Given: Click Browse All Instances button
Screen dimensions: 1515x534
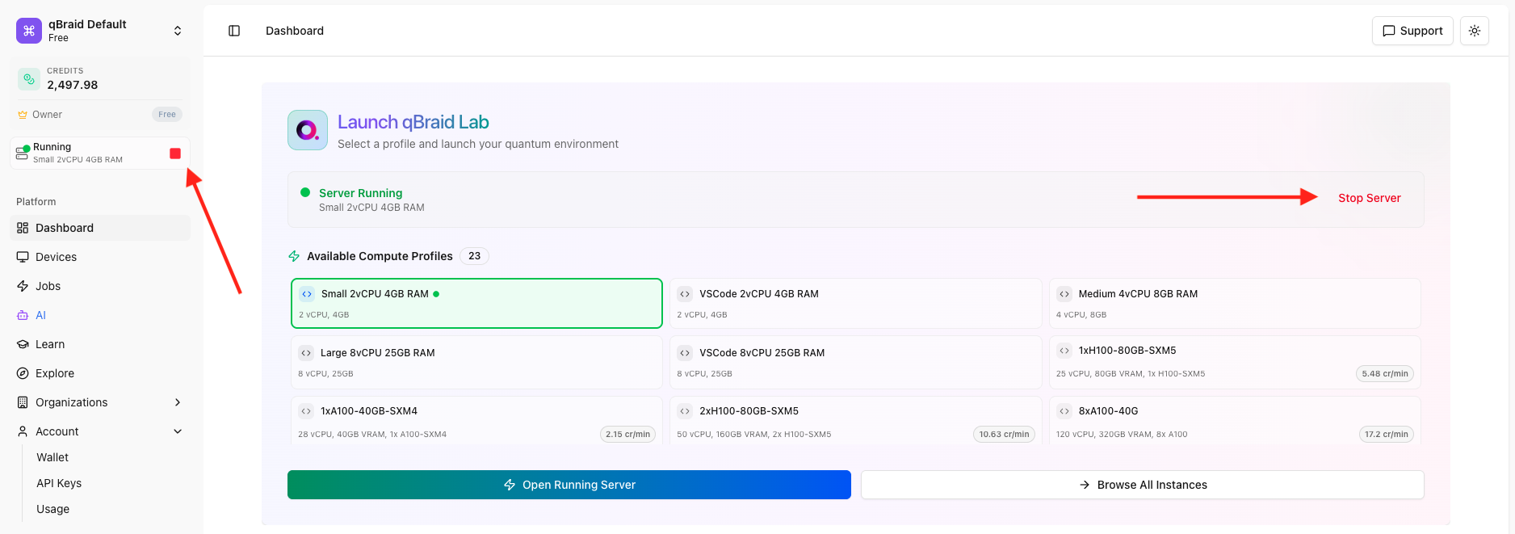Looking at the screenshot, I should pyautogui.click(x=1143, y=485).
